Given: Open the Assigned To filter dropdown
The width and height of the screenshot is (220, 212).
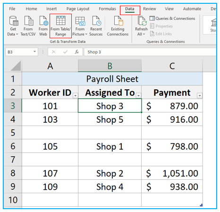Looking at the screenshot, I should click(139, 95).
